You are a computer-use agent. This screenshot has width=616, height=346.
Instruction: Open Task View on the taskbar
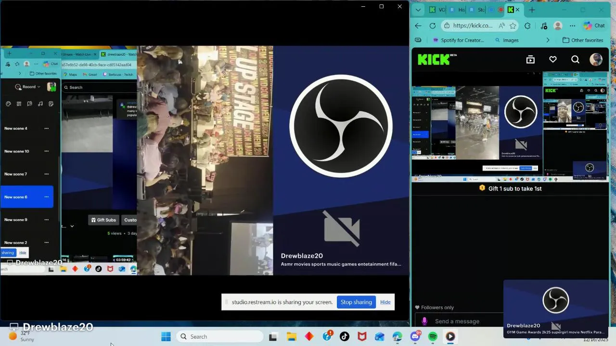pos(273,336)
